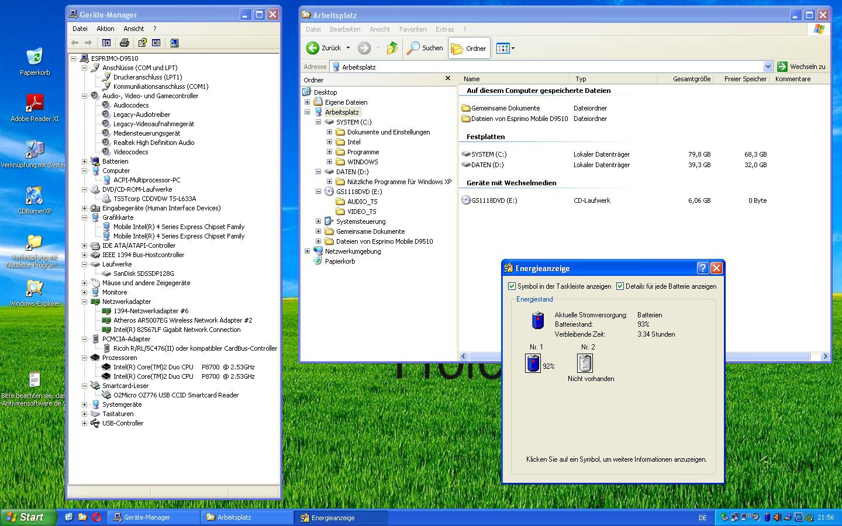Collapse the Netzwerkadapter node
This screenshot has height=526, width=842.
pos(85,302)
